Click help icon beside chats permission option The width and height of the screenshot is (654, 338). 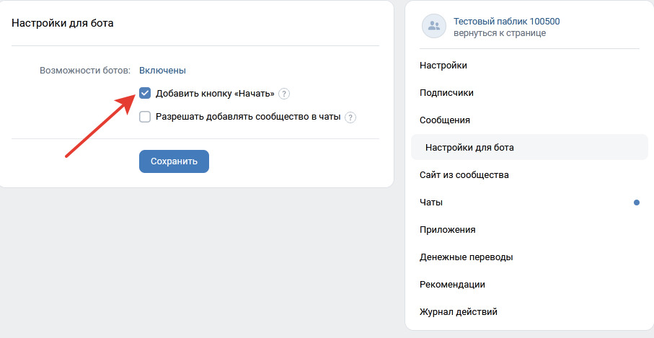point(350,117)
